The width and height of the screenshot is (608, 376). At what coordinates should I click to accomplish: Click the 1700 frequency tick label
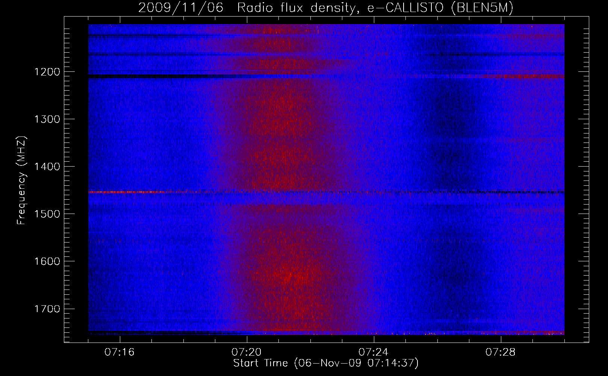(x=47, y=309)
